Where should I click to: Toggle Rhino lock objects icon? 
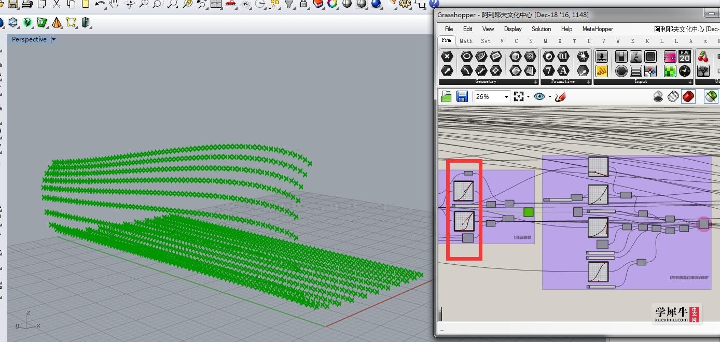click(303, 4)
